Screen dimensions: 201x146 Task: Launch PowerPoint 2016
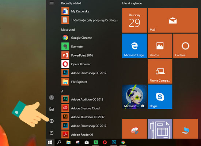pyautogui.click(x=90, y=55)
